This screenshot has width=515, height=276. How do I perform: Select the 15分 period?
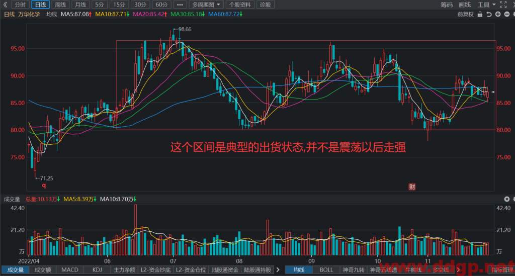[x=119, y=5]
